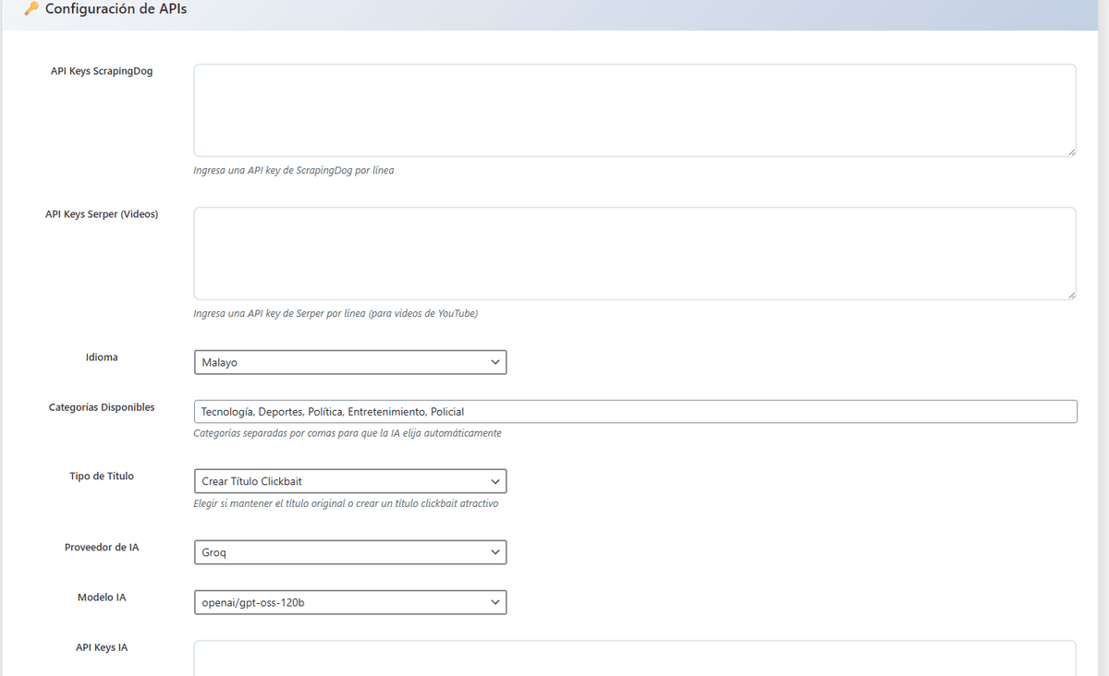Focus the API Keys ScrapingDog text area
The image size is (1109, 676).
[634, 110]
